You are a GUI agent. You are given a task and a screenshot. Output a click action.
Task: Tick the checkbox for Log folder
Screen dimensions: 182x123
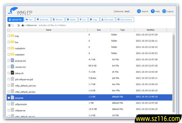click(9, 36)
